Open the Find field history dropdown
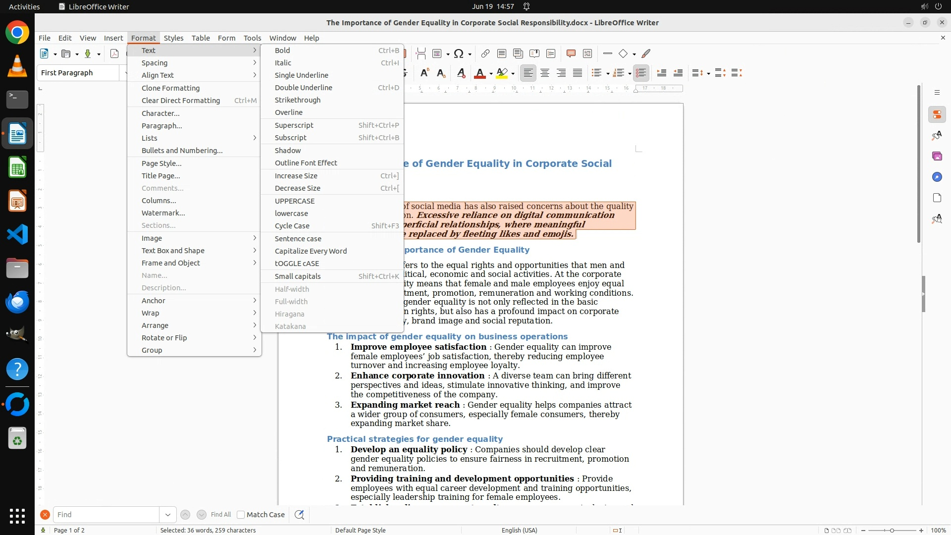The image size is (951, 535). [x=167, y=515]
